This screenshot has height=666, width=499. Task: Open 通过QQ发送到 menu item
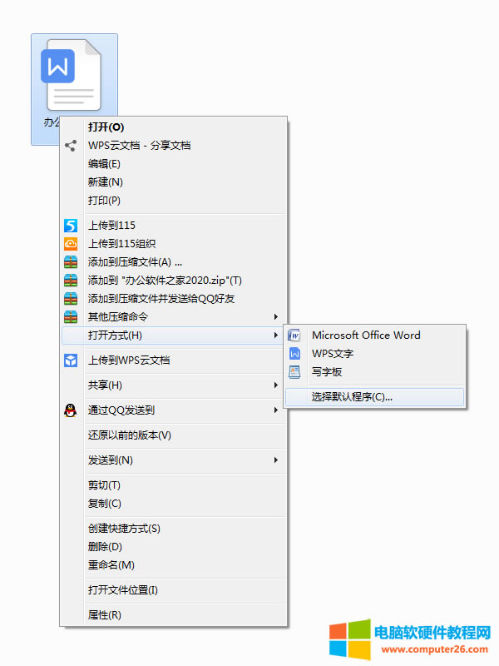pos(174,410)
